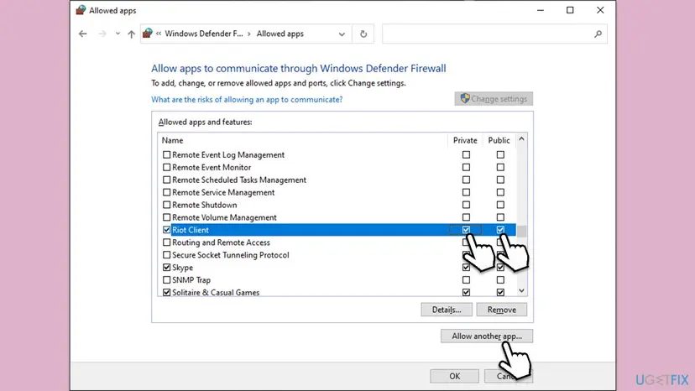Image resolution: width=695 pixels, height=391 pixels.
Task: Go forward using the forward arrow
Action: (x=102, y=34)
